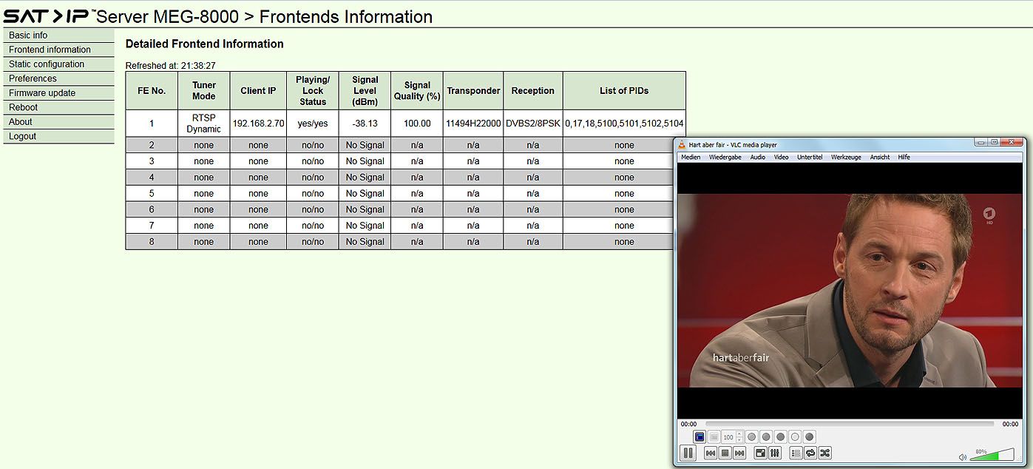1033x469 pixels.
Task: Click the Detailed Frontend Information heading
Action: pos(205,44)
